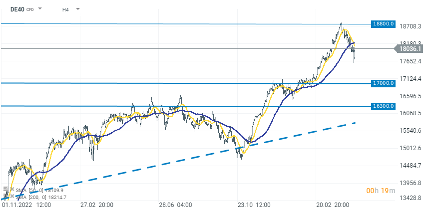Click the dashed blue ascending trendline
The image size is (429, 213).
(x=200, y=155)
